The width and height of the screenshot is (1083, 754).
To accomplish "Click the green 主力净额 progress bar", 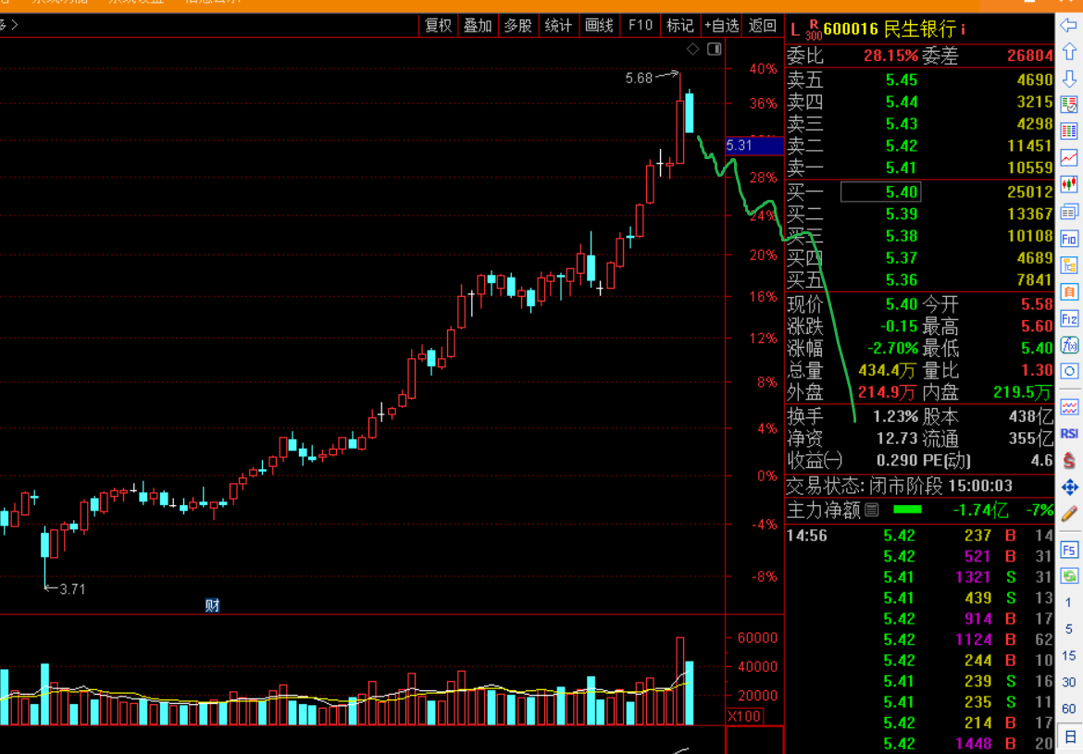I will [907, 511].
